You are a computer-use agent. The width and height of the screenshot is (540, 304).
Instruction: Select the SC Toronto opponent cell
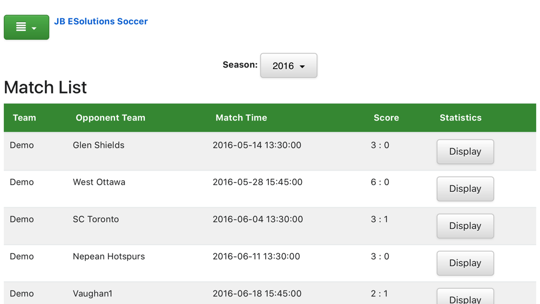point(96,219)
